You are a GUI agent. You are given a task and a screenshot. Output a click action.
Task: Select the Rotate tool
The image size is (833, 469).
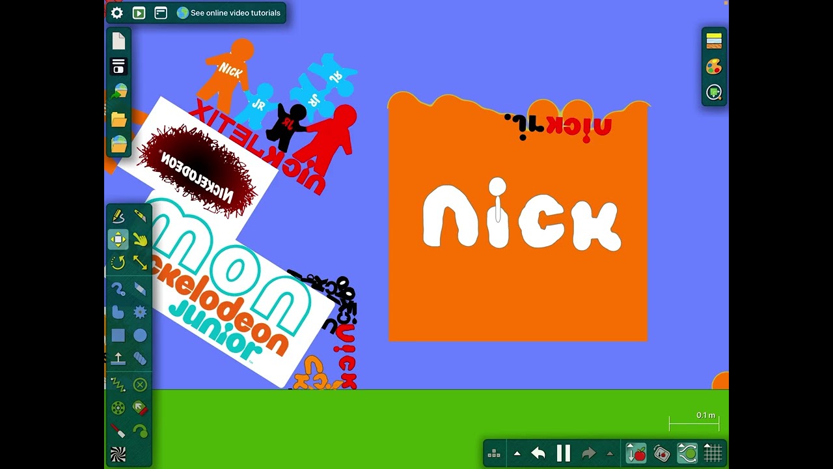coord(118,263)
